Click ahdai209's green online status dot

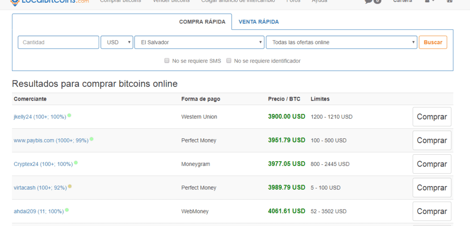(67, 210)
